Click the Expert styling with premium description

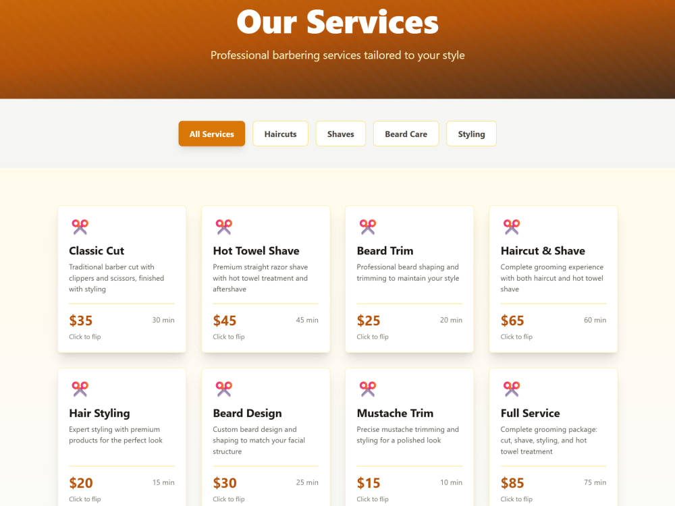[x=116, y=435]
